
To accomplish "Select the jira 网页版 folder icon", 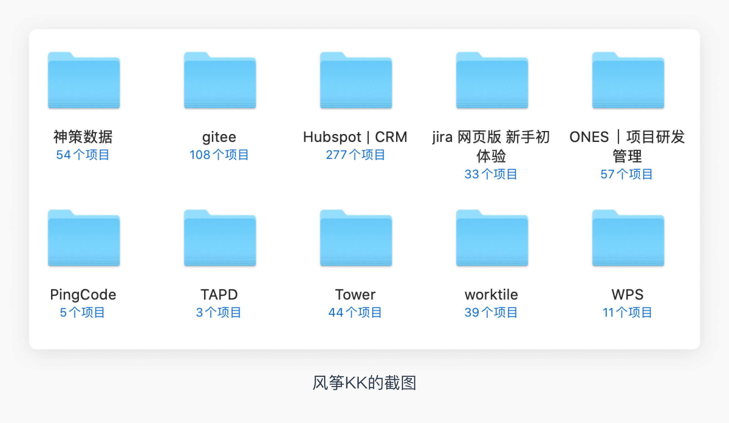I will coord(492,81).
